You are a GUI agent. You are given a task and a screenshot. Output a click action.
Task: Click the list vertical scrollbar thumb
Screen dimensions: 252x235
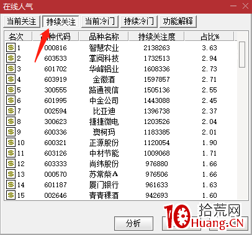tap(242, 55)
